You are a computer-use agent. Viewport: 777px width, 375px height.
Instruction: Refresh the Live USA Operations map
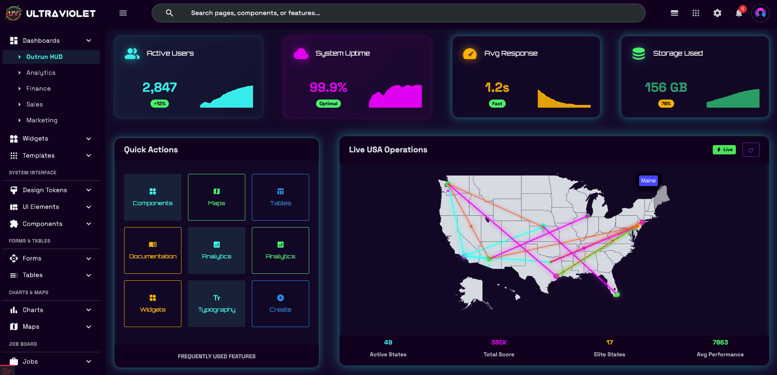[x=751, y=150]
